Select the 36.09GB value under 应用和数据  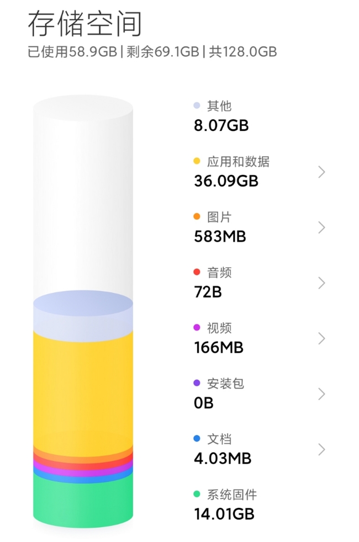(226, 181)
